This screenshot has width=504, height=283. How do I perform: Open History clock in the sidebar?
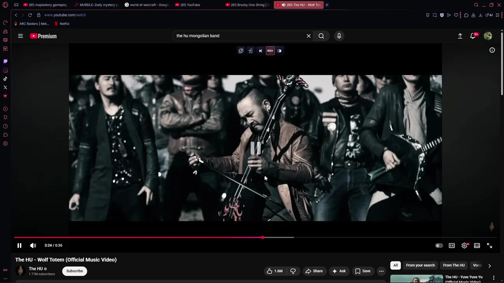(5, 126)
